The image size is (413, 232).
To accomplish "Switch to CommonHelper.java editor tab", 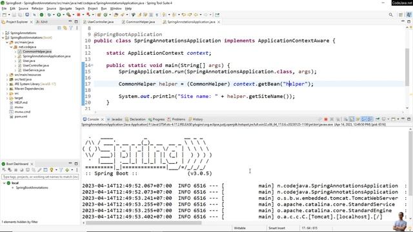I will coord(138,22).
